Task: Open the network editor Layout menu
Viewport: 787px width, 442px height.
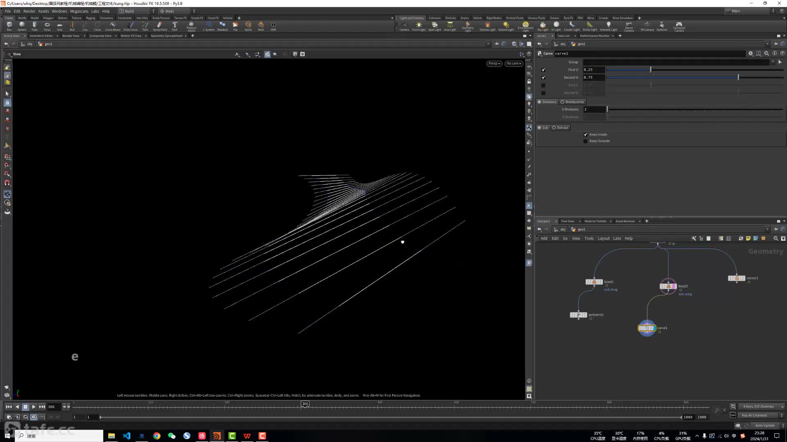Action: pyautogui.click(x=603, y=239)
